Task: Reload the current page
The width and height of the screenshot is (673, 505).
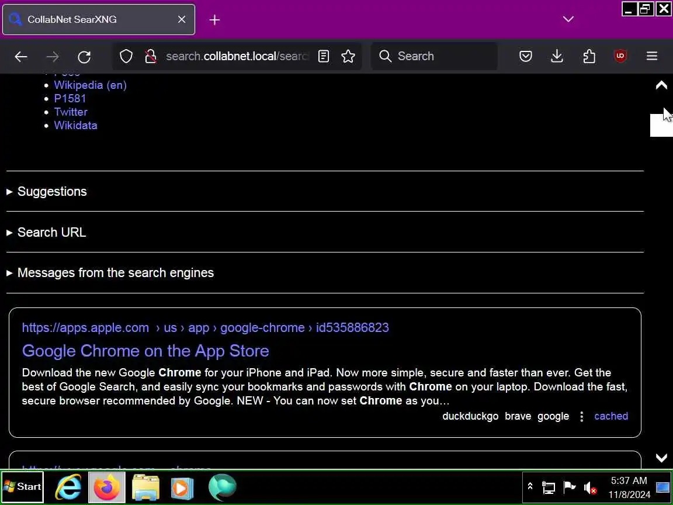Action: click(x=84, y=56)
